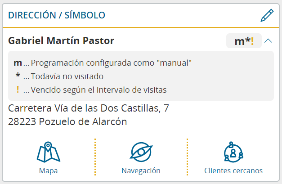This screenshot has width=282, height=184.
Task: Open the Mapa map icon
Action: point(49,152)
